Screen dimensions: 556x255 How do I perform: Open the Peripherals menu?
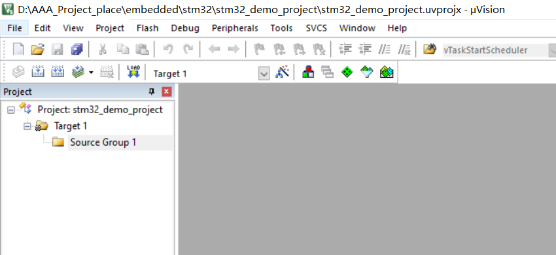click(235, 28)
